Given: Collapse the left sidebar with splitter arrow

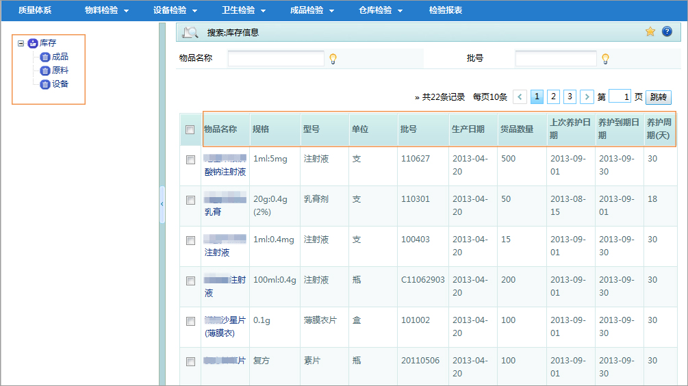Looking at the screenshot, I should tap(162, 204).
